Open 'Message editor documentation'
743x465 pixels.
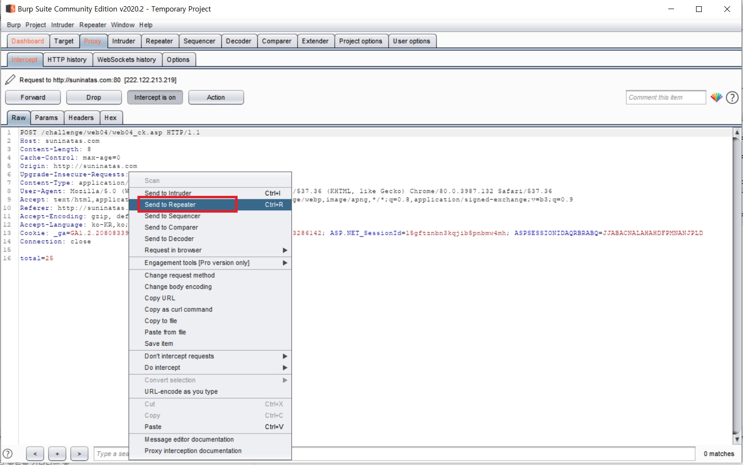(x=210, y=439)
